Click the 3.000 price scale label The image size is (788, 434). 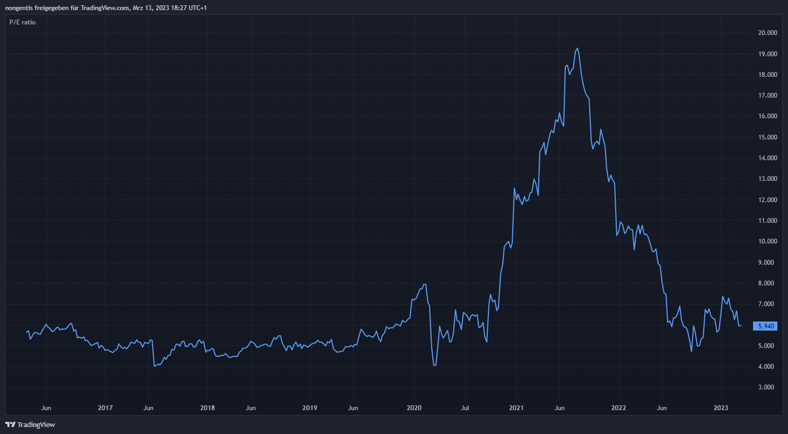pyautogui.click(x=767, y=387)
